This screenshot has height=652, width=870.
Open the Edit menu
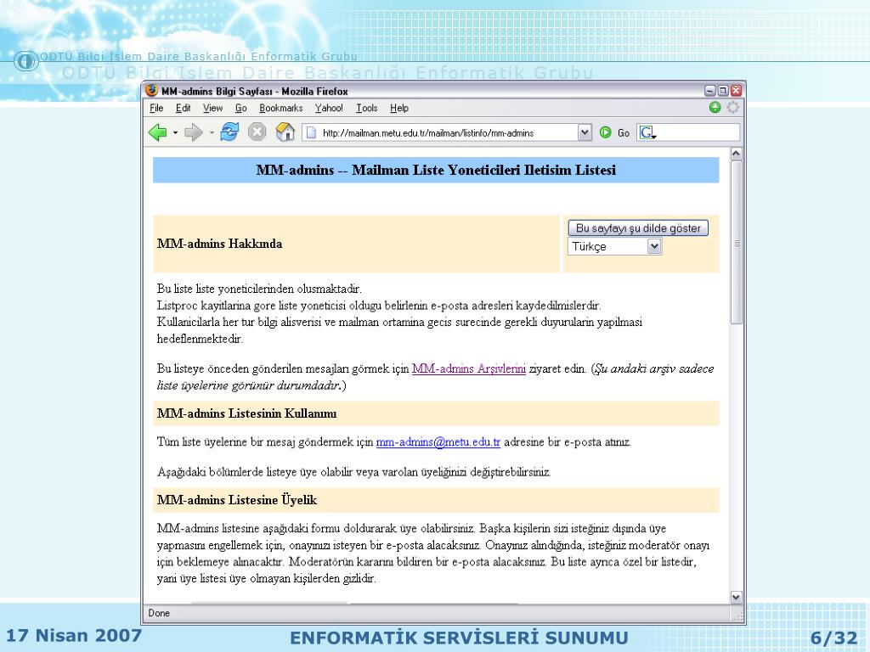click(x=184, y=108)
